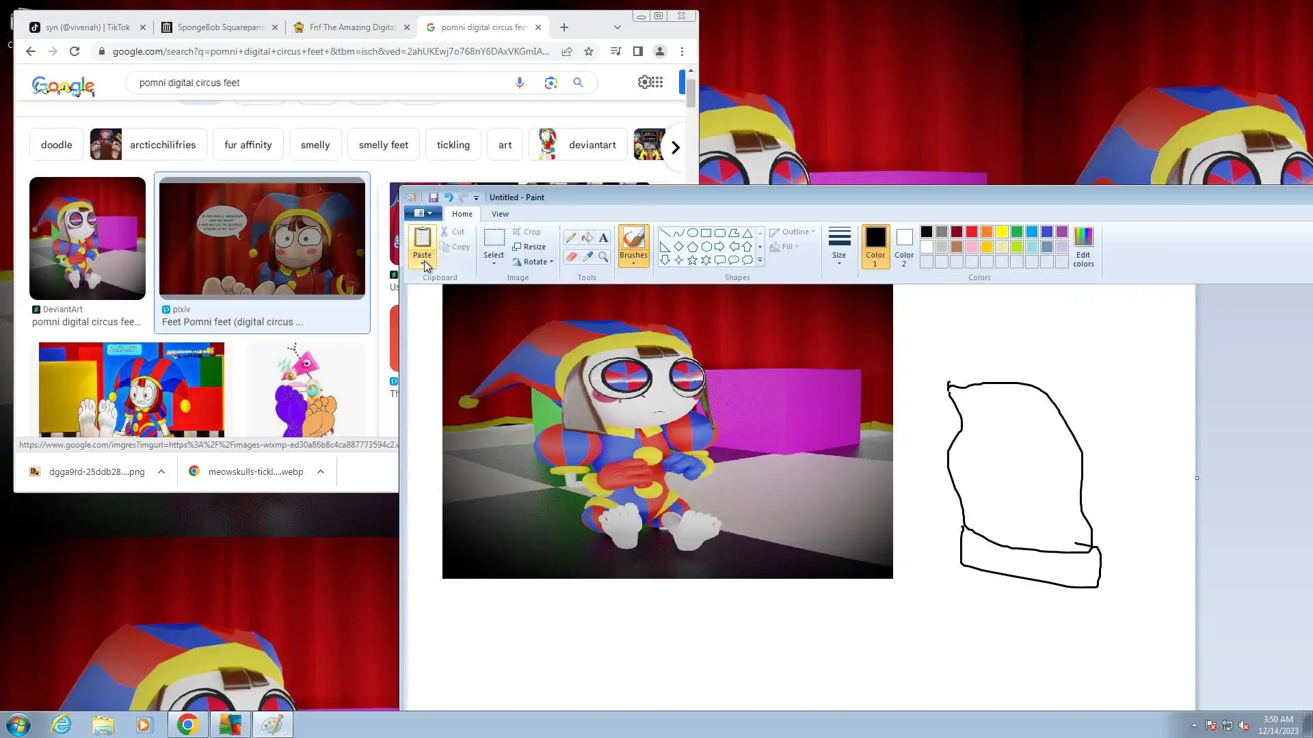Expand the Brushes dropdown arrow
This screenshot has height=738, width=1313.
633,263
